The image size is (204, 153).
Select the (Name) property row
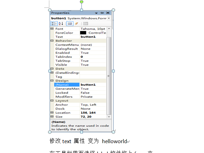[x=67, y=85]
